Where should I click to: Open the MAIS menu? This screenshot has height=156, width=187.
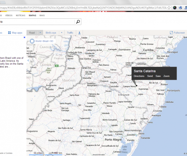[42, 16]
